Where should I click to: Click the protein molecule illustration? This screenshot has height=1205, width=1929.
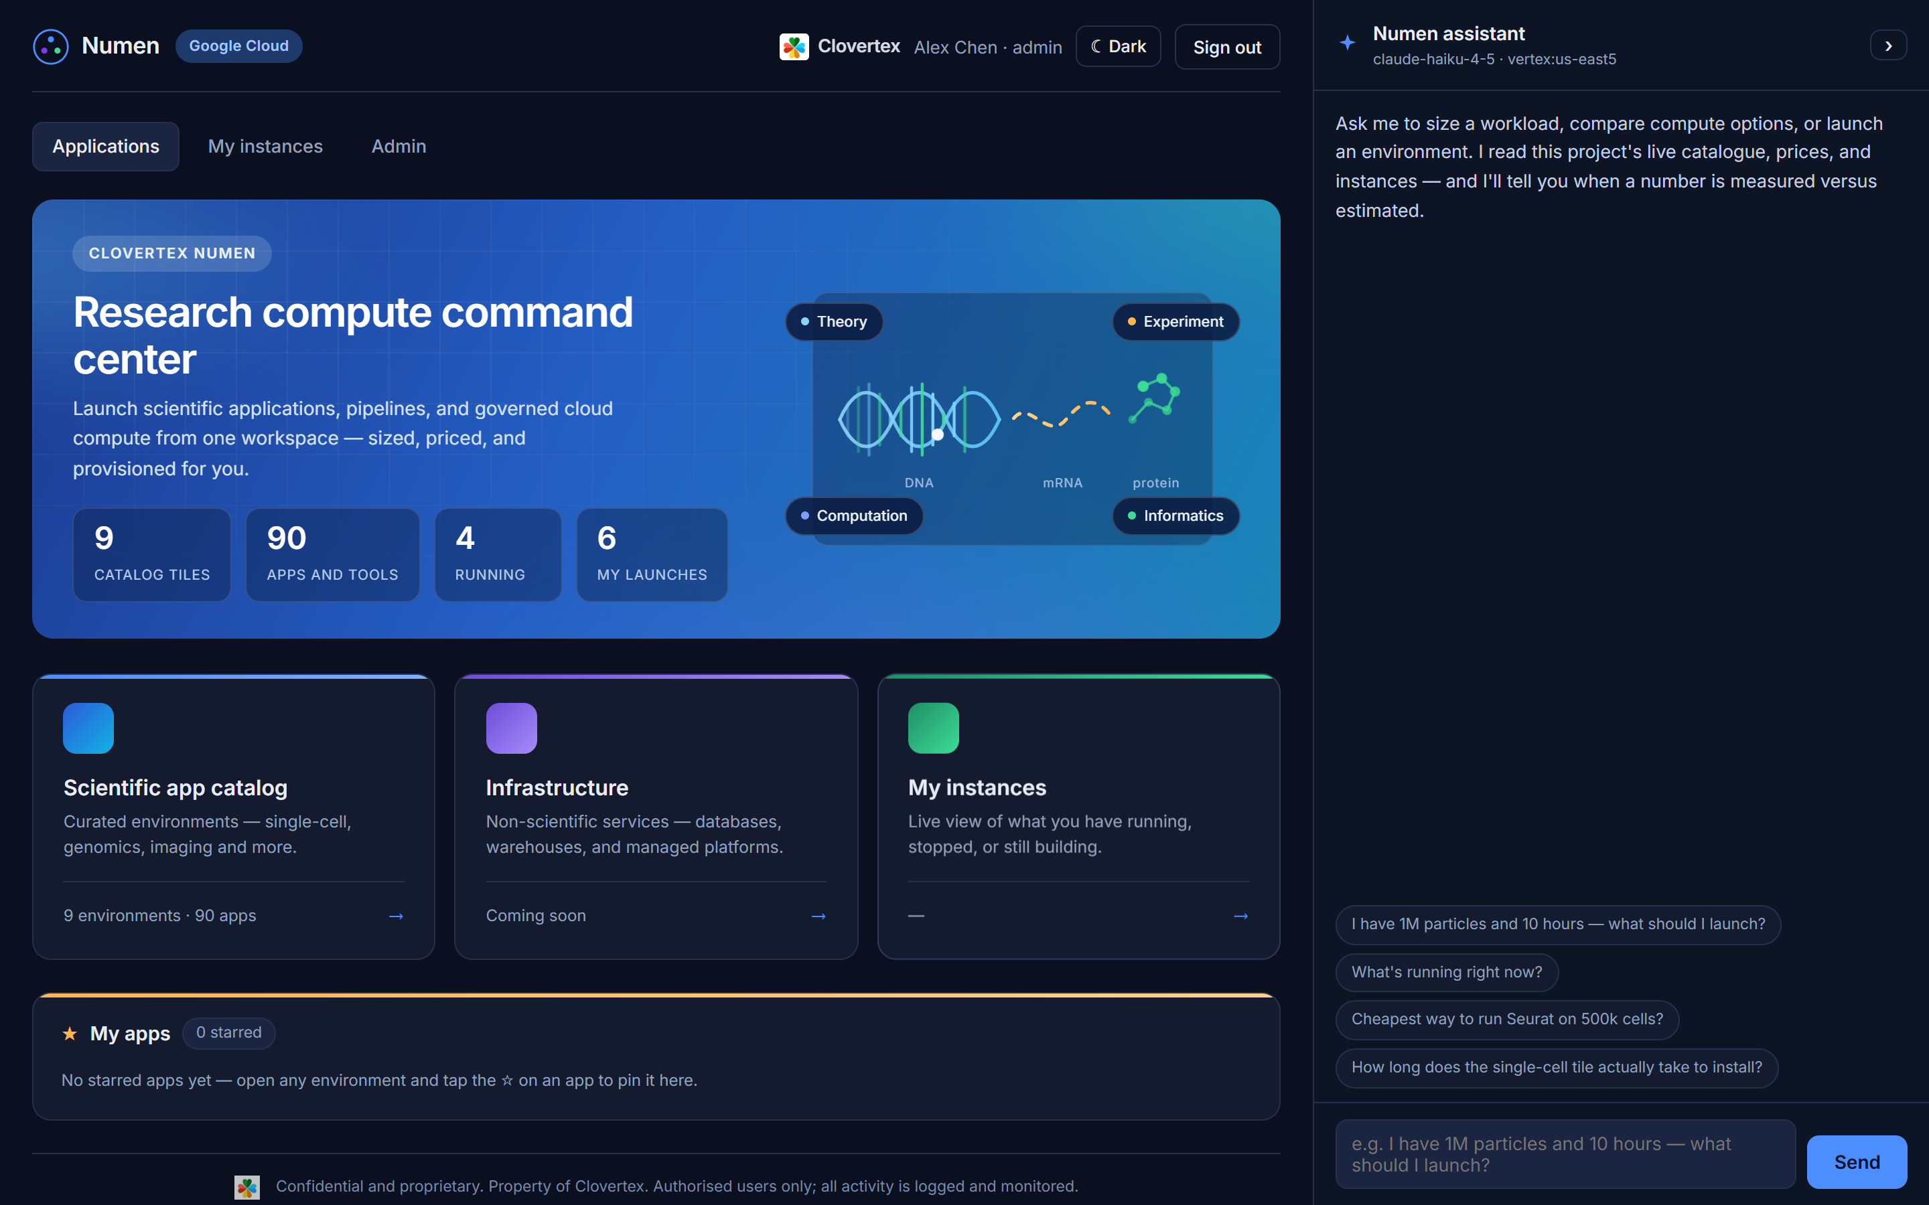1155,397
